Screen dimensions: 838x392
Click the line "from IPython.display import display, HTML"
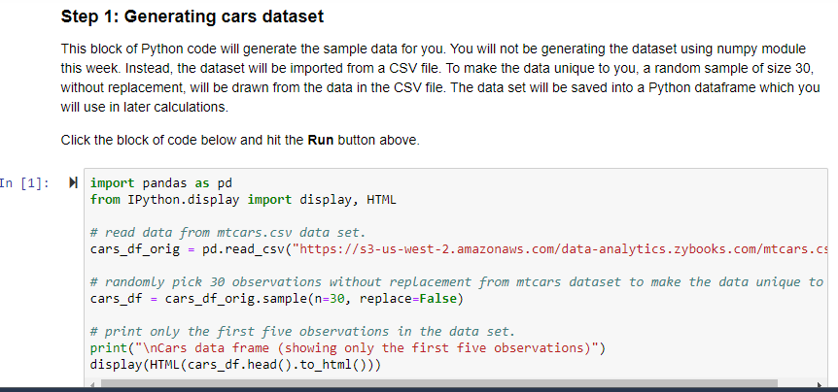click(x=243, y=200)
